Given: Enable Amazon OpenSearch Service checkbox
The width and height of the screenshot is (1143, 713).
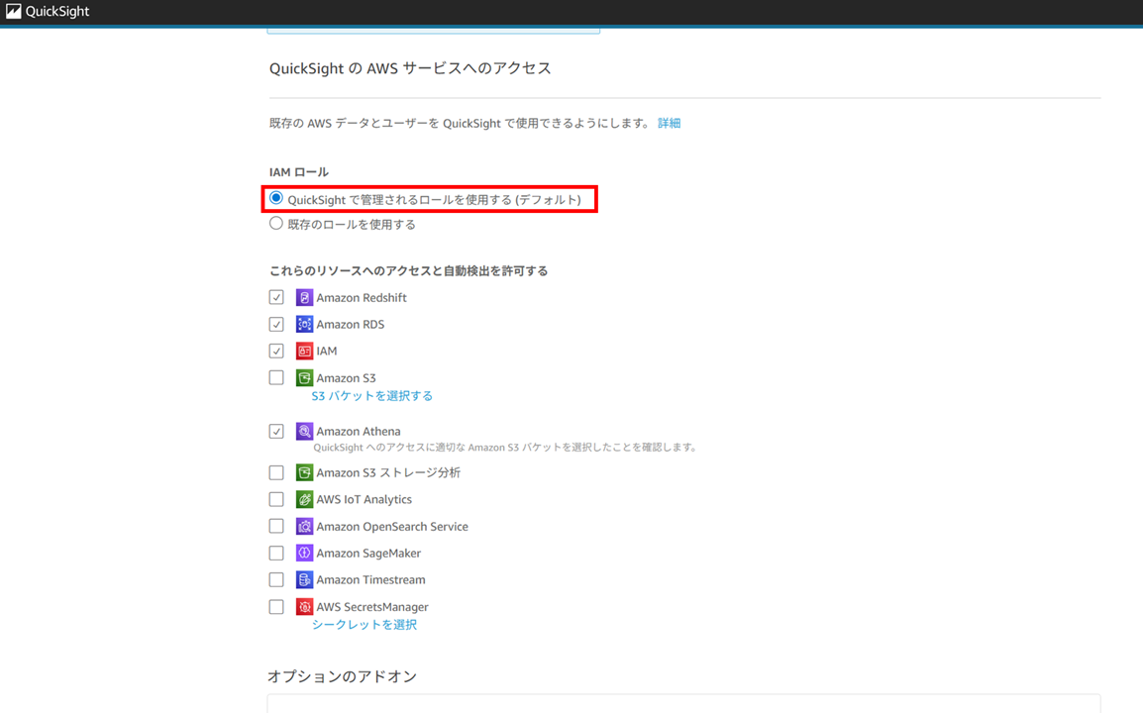Looking at the screenshot, I should pos(276,527).
